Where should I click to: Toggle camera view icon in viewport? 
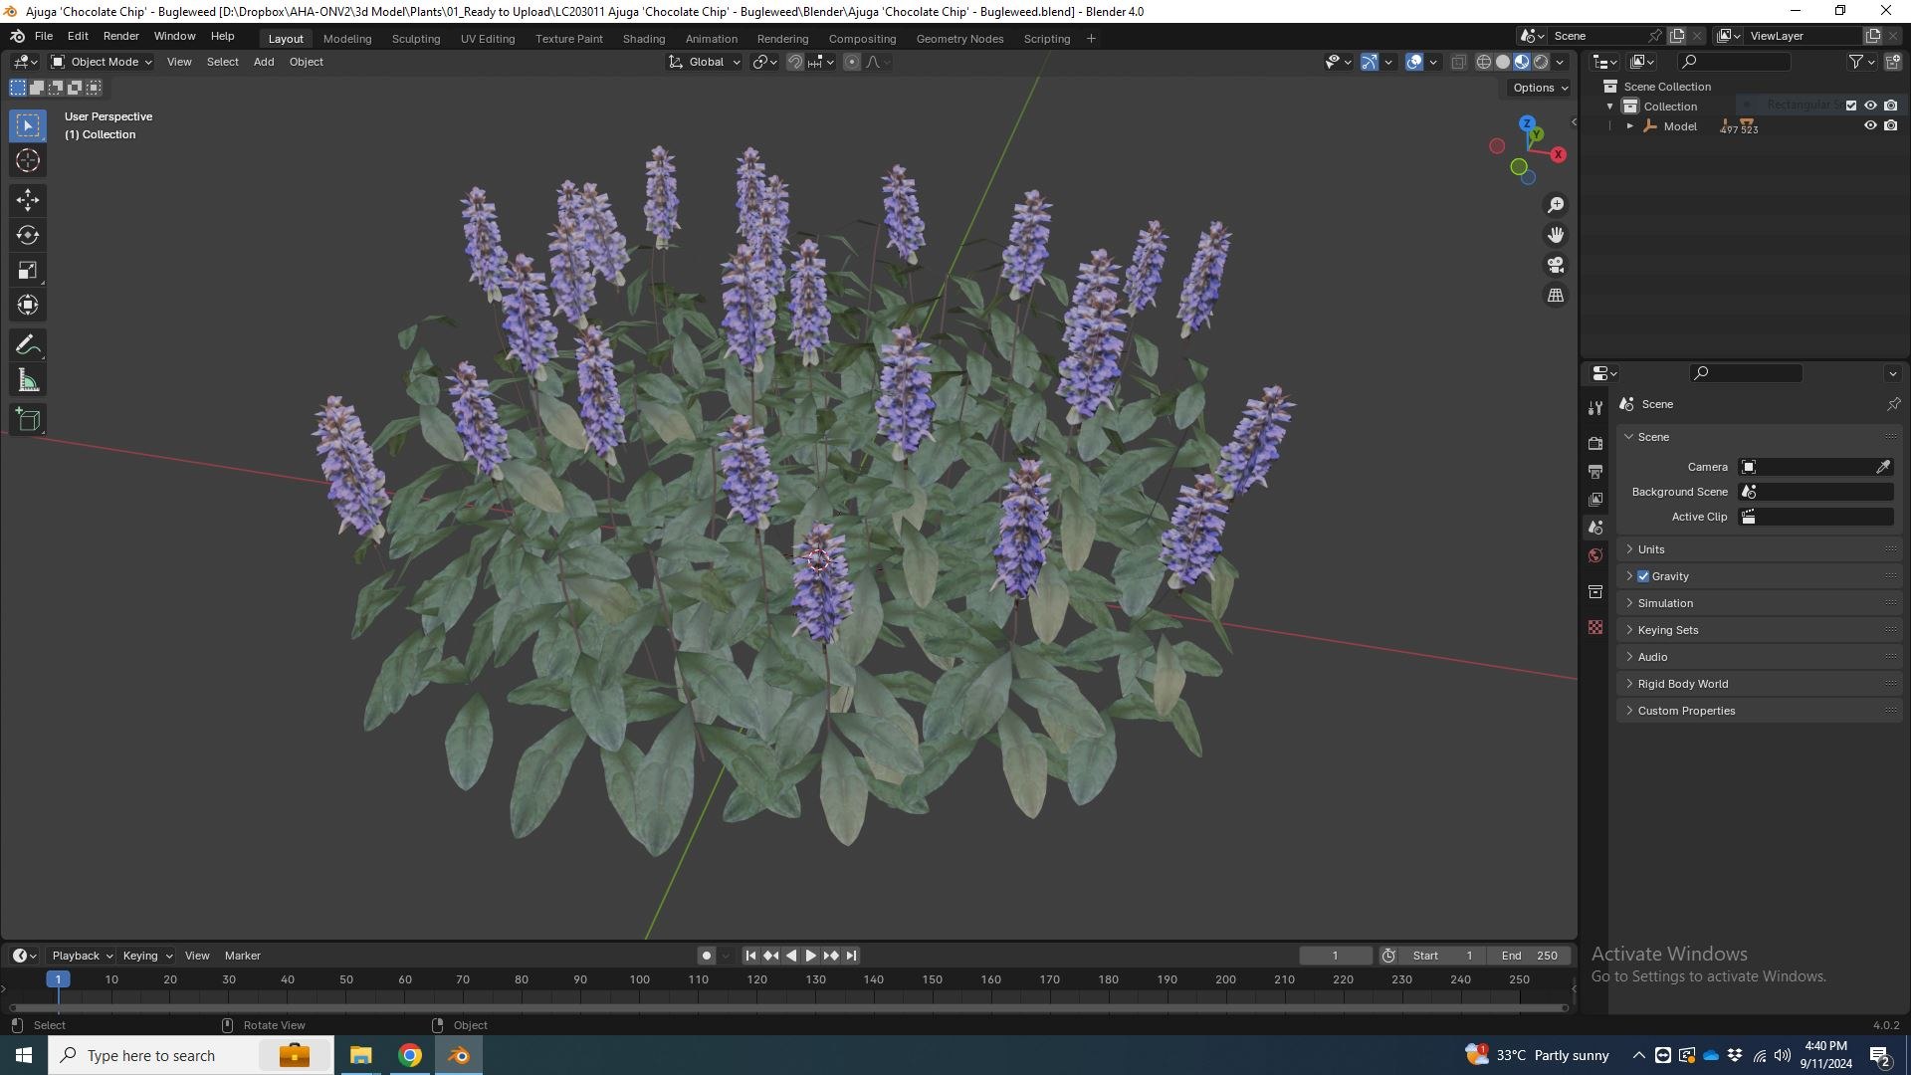pyautogui.click(x=1555, y=265)
